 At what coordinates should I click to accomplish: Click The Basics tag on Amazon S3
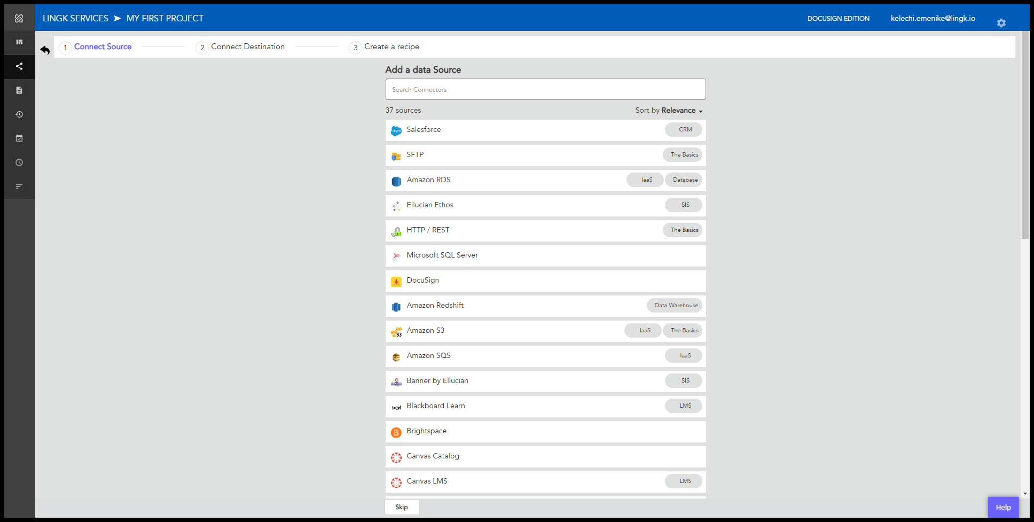point(683,330)
